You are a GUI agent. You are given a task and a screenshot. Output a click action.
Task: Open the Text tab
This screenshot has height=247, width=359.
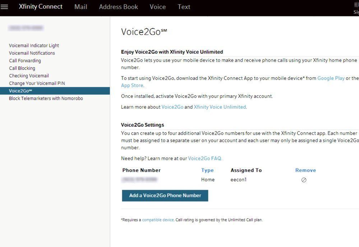click(x=184, y=7)
